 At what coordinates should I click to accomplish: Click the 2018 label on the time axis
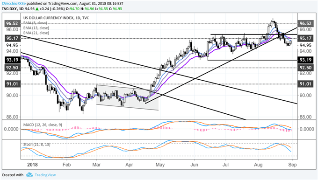pos(32,165)
